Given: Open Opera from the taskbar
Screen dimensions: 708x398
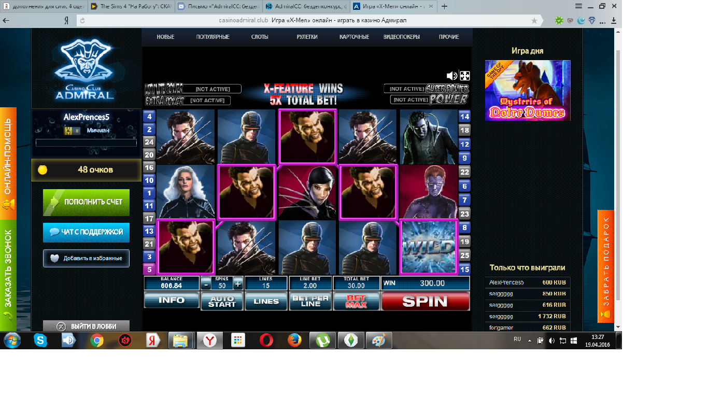Looking at the screenshot, I should coord(266,340).
